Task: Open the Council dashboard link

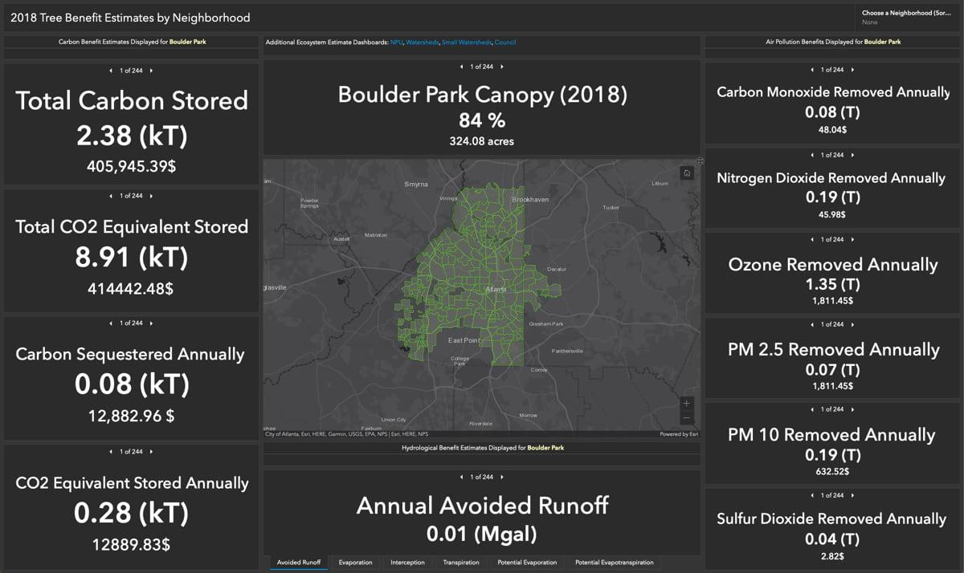Action: (x=505, y=42)
